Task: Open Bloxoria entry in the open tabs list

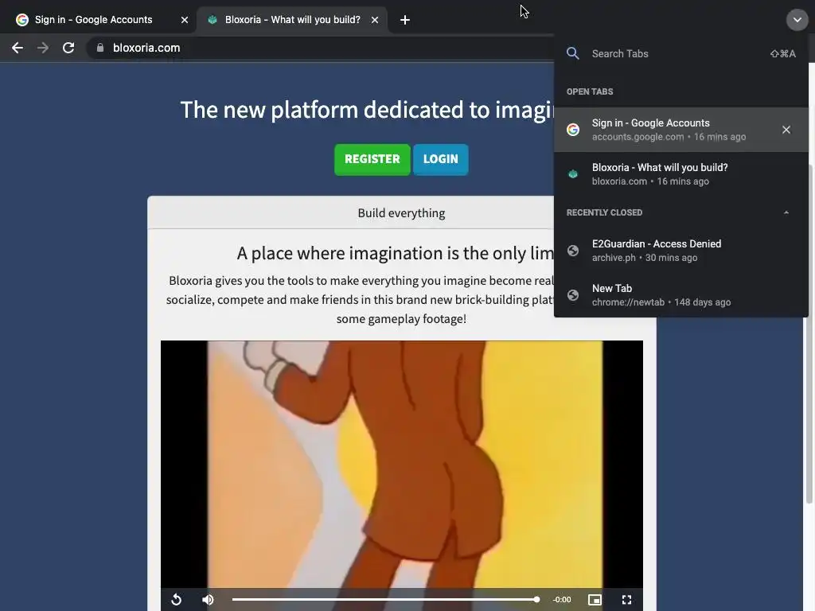Action: point(681,174)
